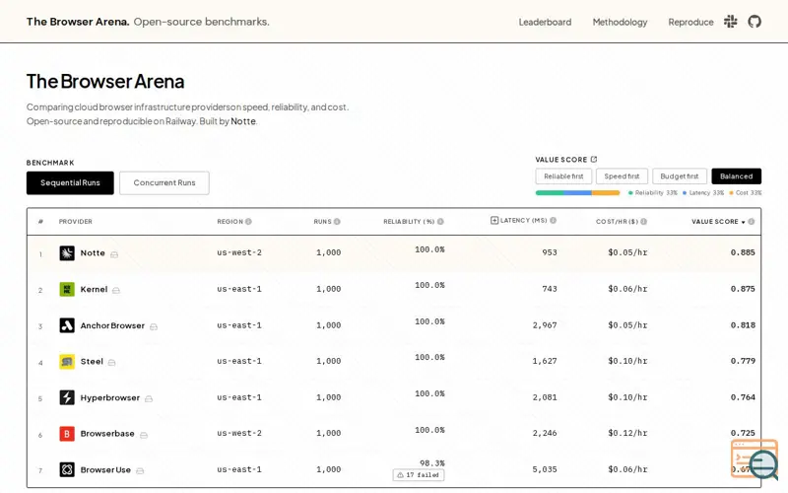Show the Value Score column info icon

[751, 221]
